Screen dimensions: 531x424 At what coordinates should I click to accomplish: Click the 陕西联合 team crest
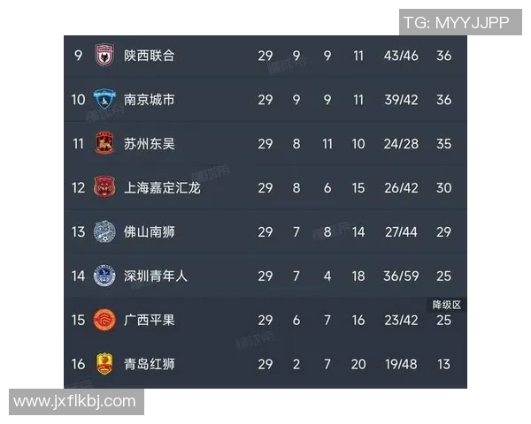[x=104, y=56]
